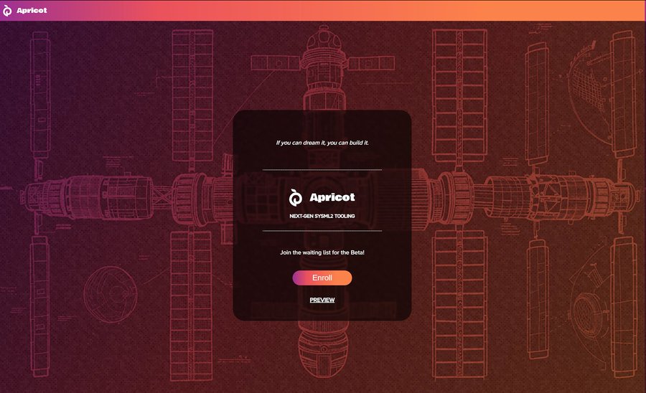Click the rounded module below the card

coord(323,350)
